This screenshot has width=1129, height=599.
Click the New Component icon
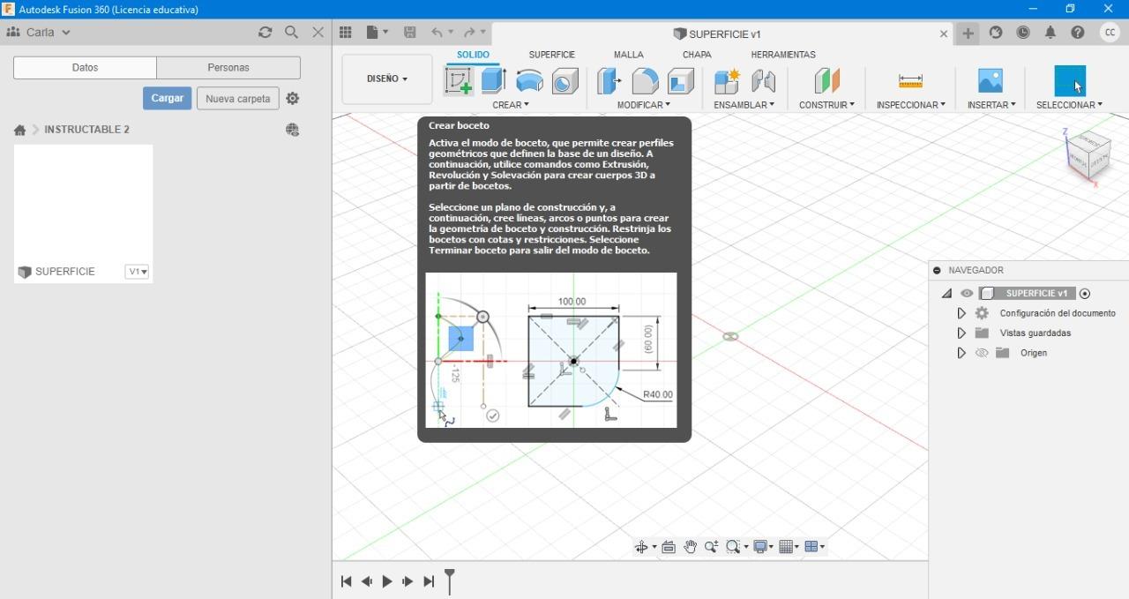pos(727,81)
